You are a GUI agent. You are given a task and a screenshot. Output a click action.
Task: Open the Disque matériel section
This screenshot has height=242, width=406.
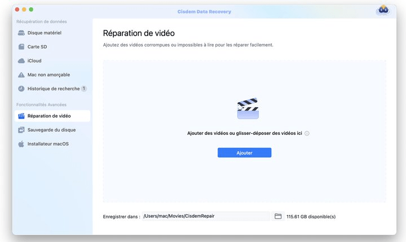pos(52,33)
